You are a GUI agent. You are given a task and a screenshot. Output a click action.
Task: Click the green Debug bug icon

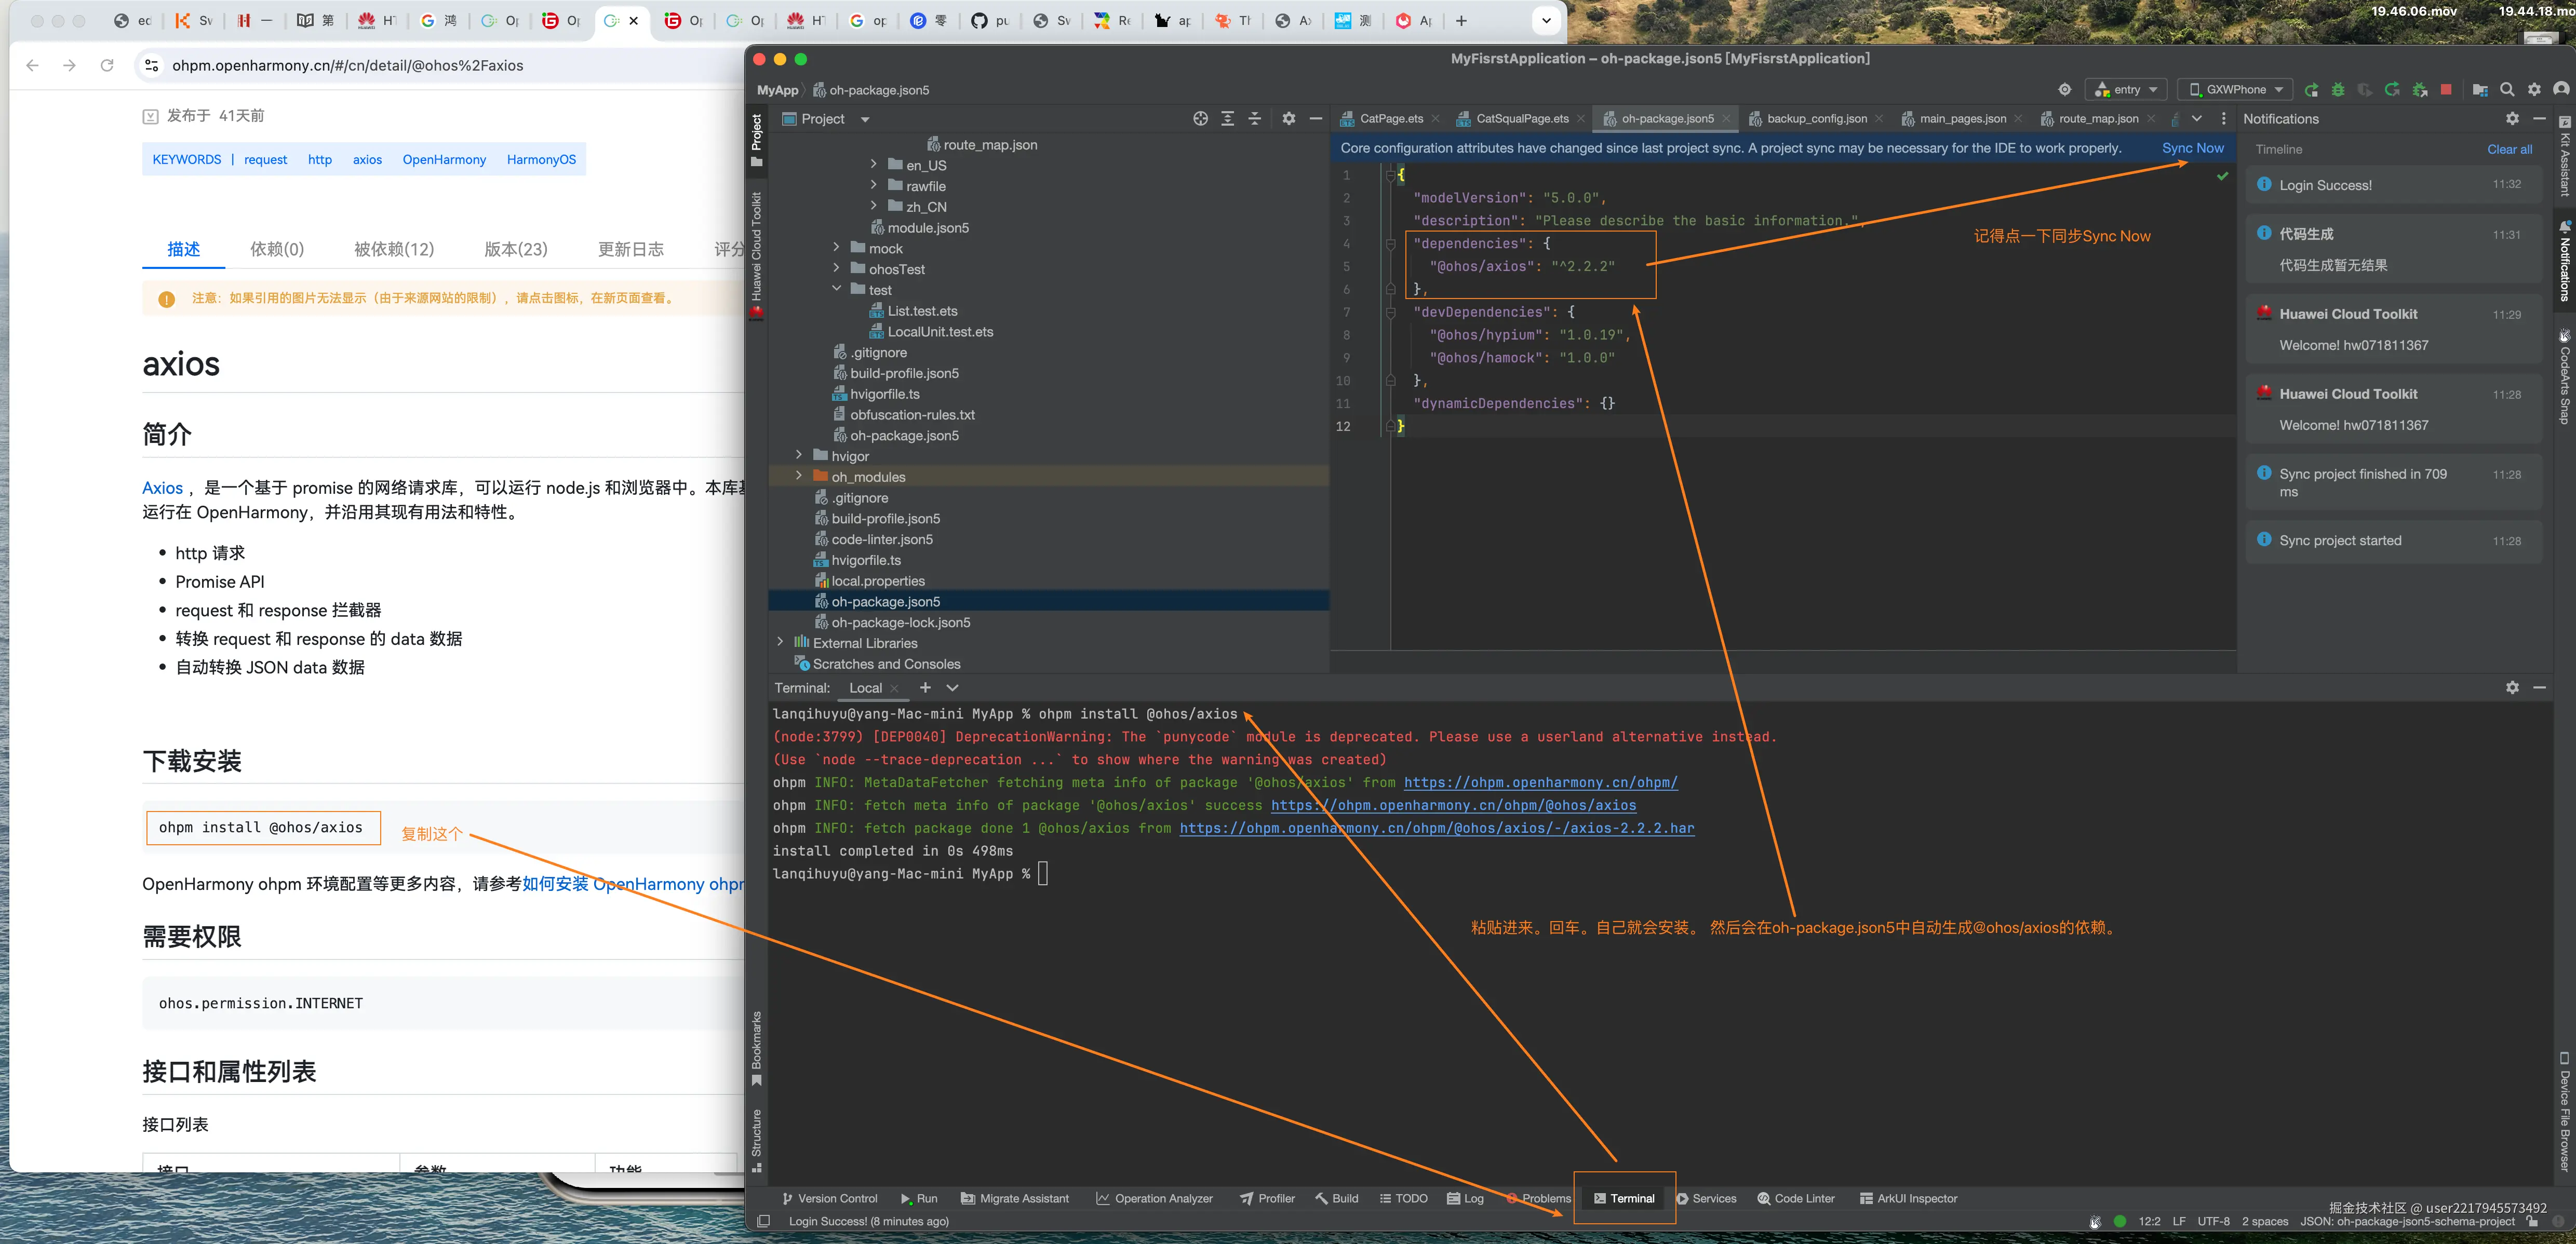(2338, 90)
